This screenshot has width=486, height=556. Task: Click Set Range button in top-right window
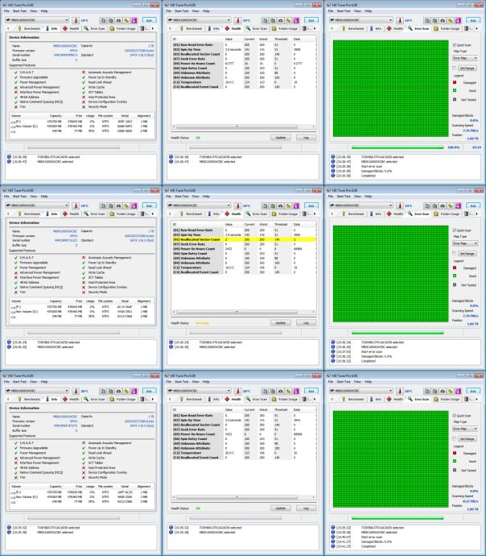(x=467, y=68)
